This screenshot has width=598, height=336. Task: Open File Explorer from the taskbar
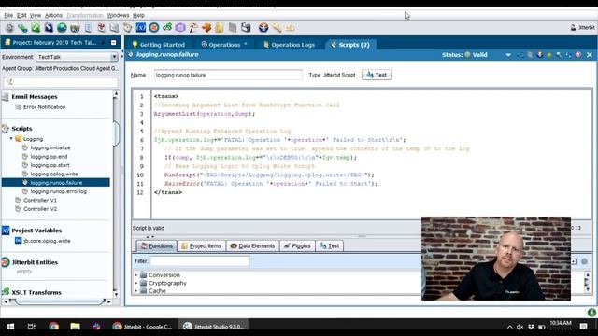[x=75, y=327]
